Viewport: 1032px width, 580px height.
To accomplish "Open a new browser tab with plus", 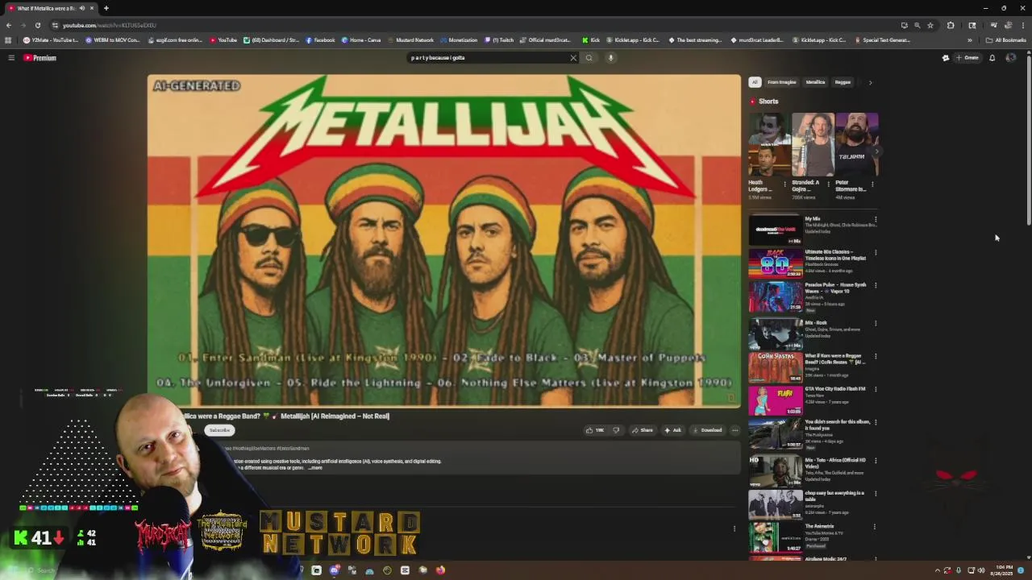I will 106,8.
